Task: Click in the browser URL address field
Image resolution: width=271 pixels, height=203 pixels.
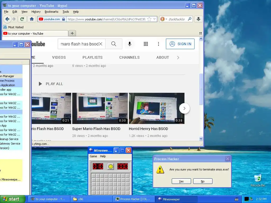Action: [x=106, y=19]
